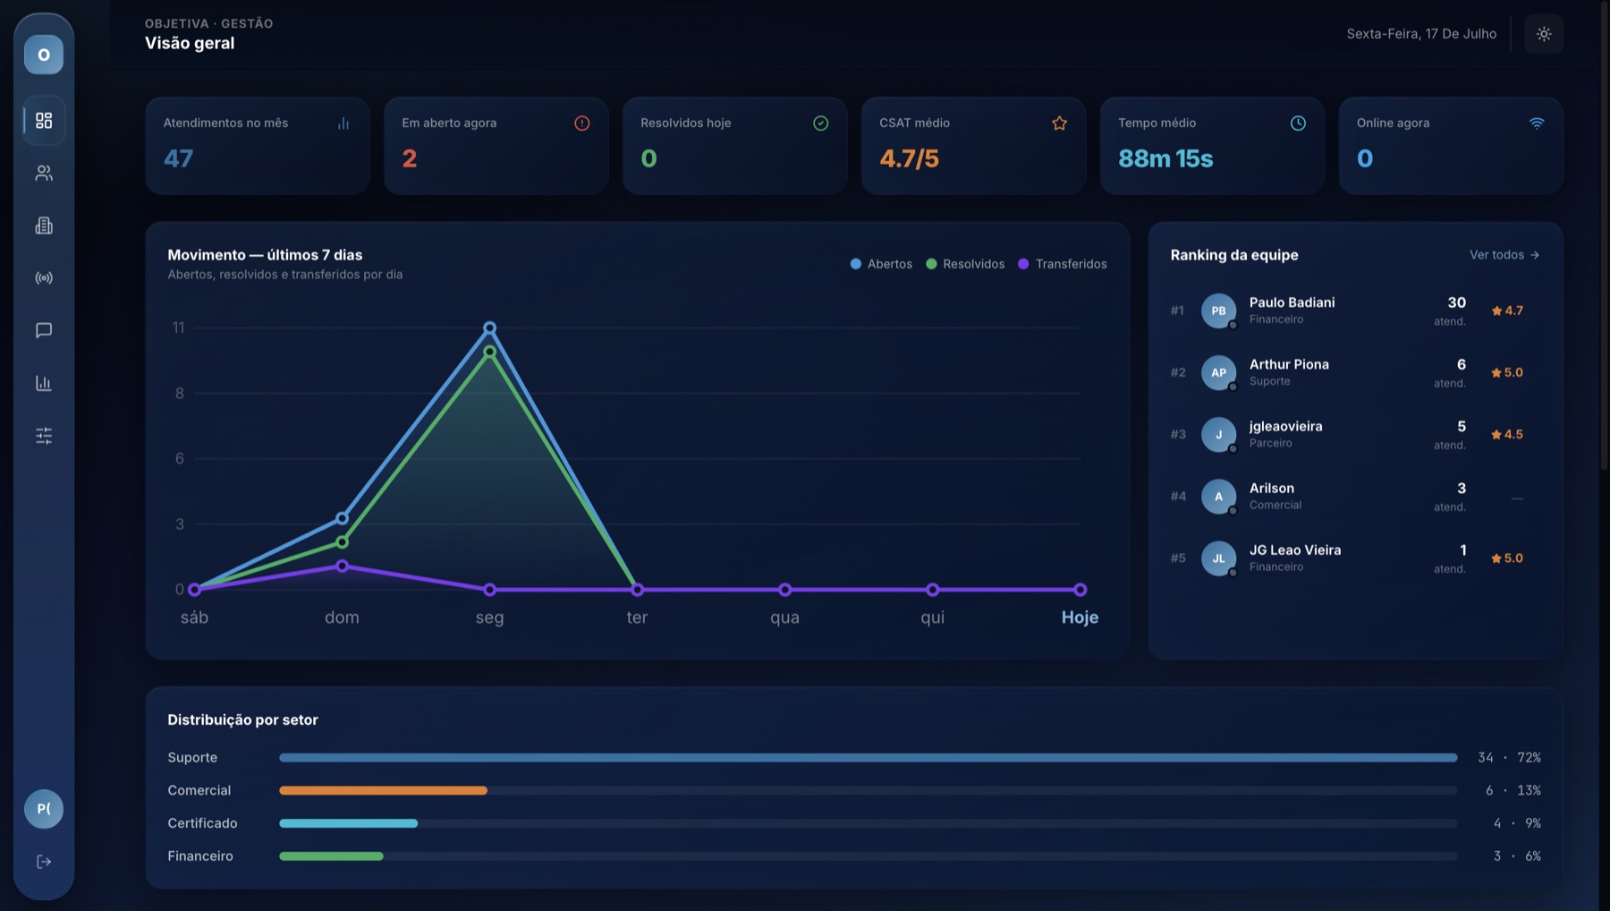
Task: Click the '34 · 72%' Suporte count
Action: point(1509,757)
